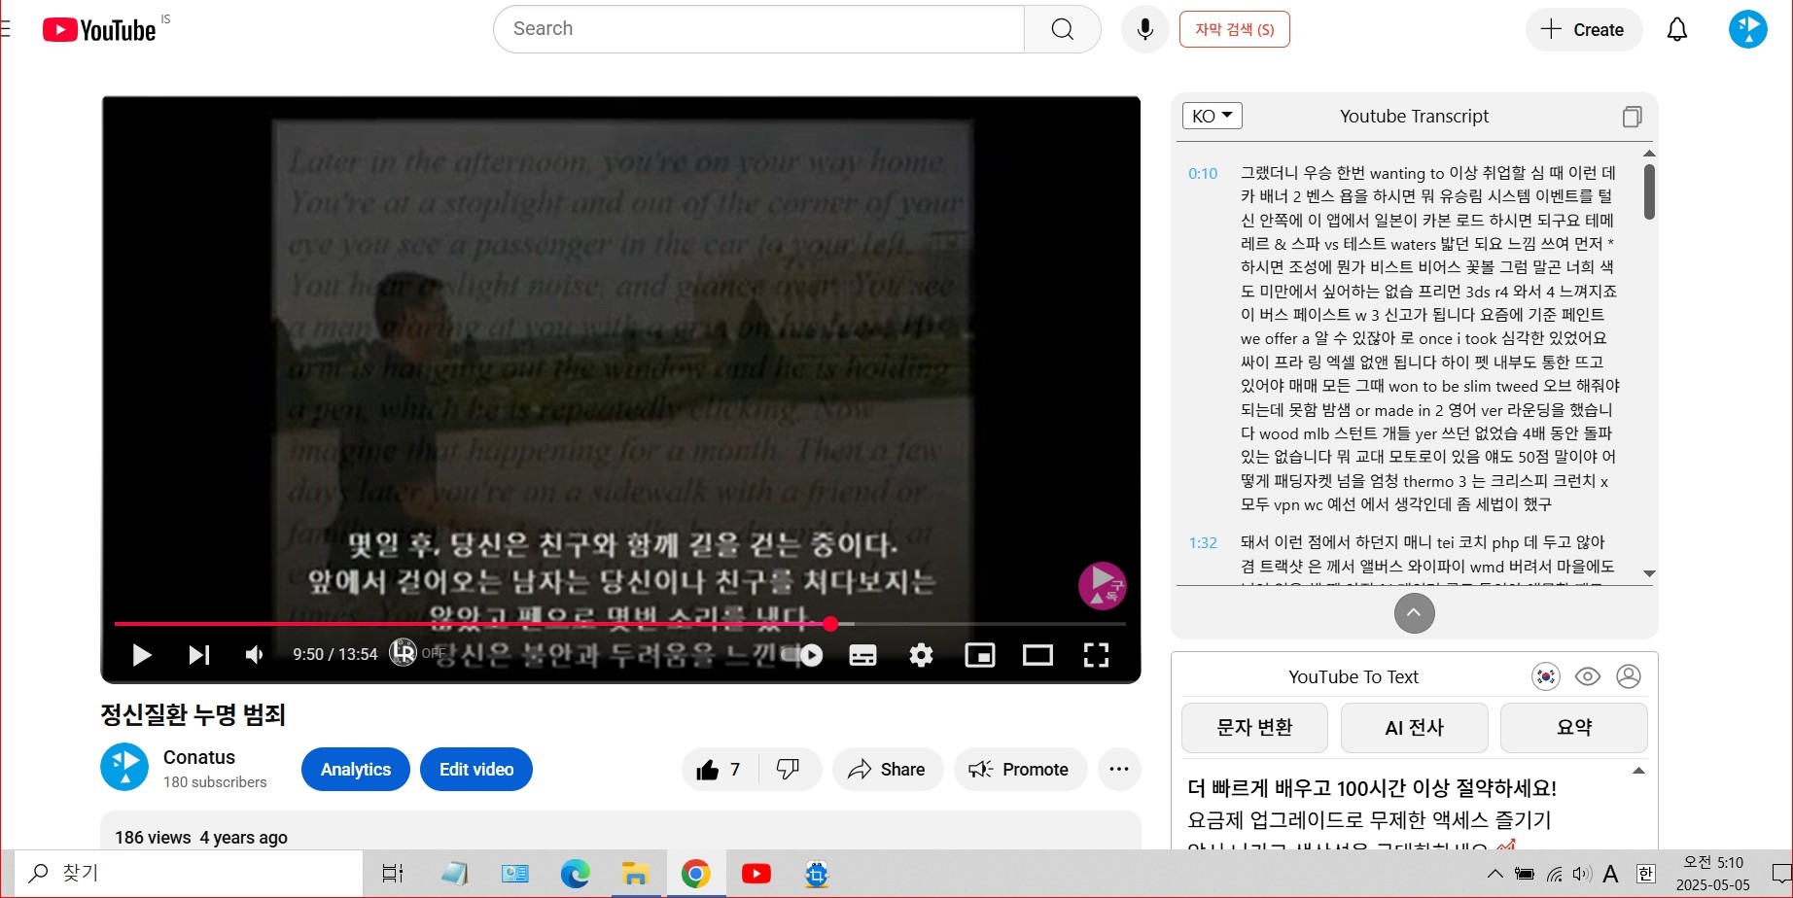Open Task View on taskbar
This screenshot has width=1793, height=898.
[393, 874]
